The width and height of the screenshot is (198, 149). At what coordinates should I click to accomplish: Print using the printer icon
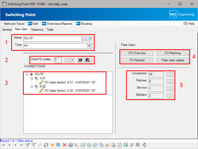[x=71, y=145]
